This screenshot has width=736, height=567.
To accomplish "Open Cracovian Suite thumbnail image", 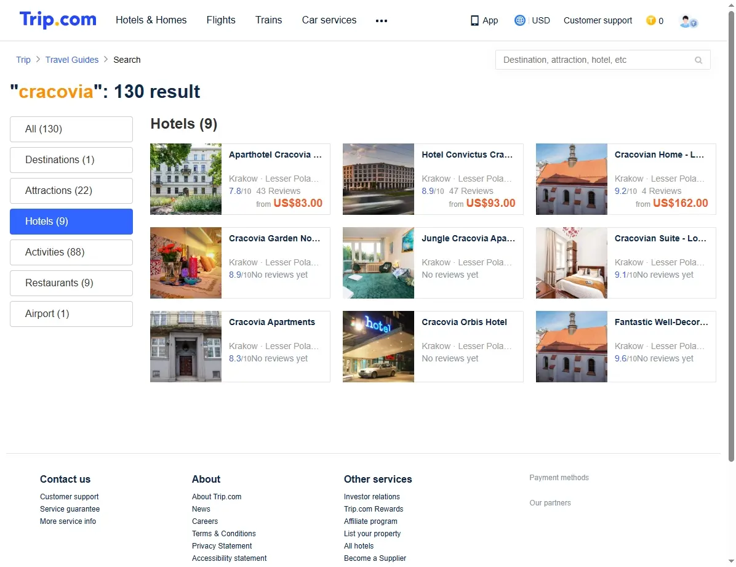I will point(572,263).
